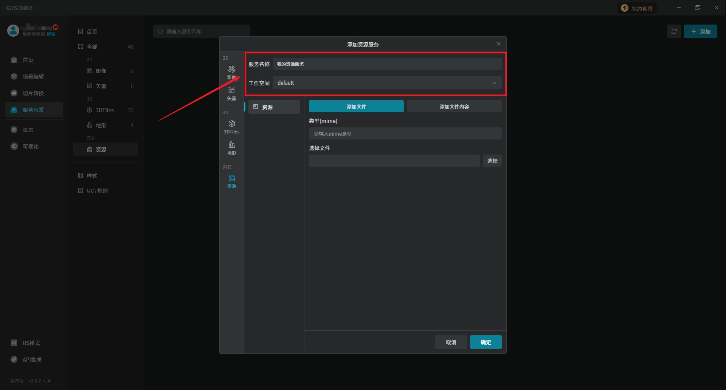The width and height of the screenshot is (726, 390).
Task: Switch to 添加文件内容 tab
Action: (x=454, y=107)
